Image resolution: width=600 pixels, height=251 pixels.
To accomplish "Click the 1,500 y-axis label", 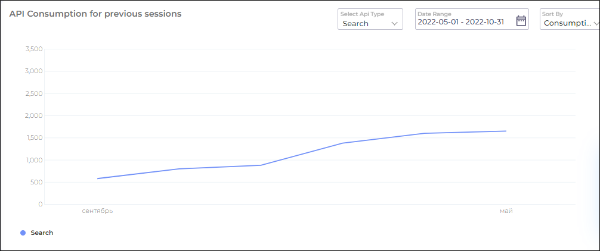I will [34, 138].
